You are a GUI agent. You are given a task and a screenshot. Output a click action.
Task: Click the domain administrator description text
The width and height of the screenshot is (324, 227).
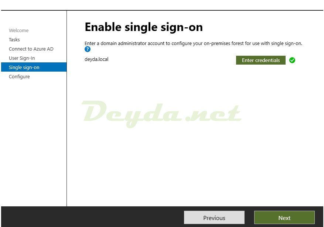pos(193,43)
